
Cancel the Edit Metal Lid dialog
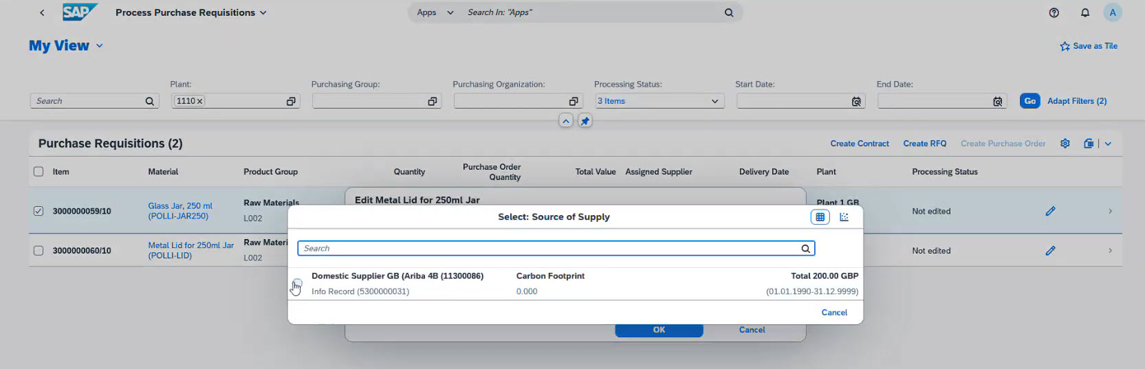752,330
